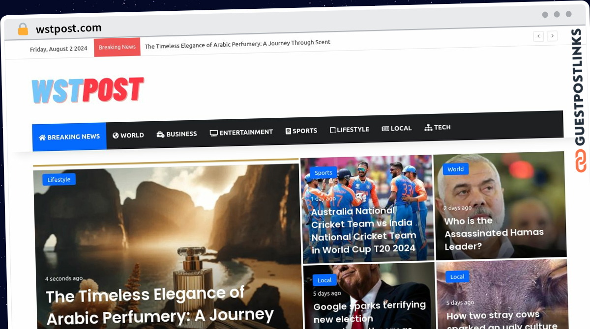Open the ticker headline about Arabic Perfumery
The image size is (590, 329).
point(237,44)
